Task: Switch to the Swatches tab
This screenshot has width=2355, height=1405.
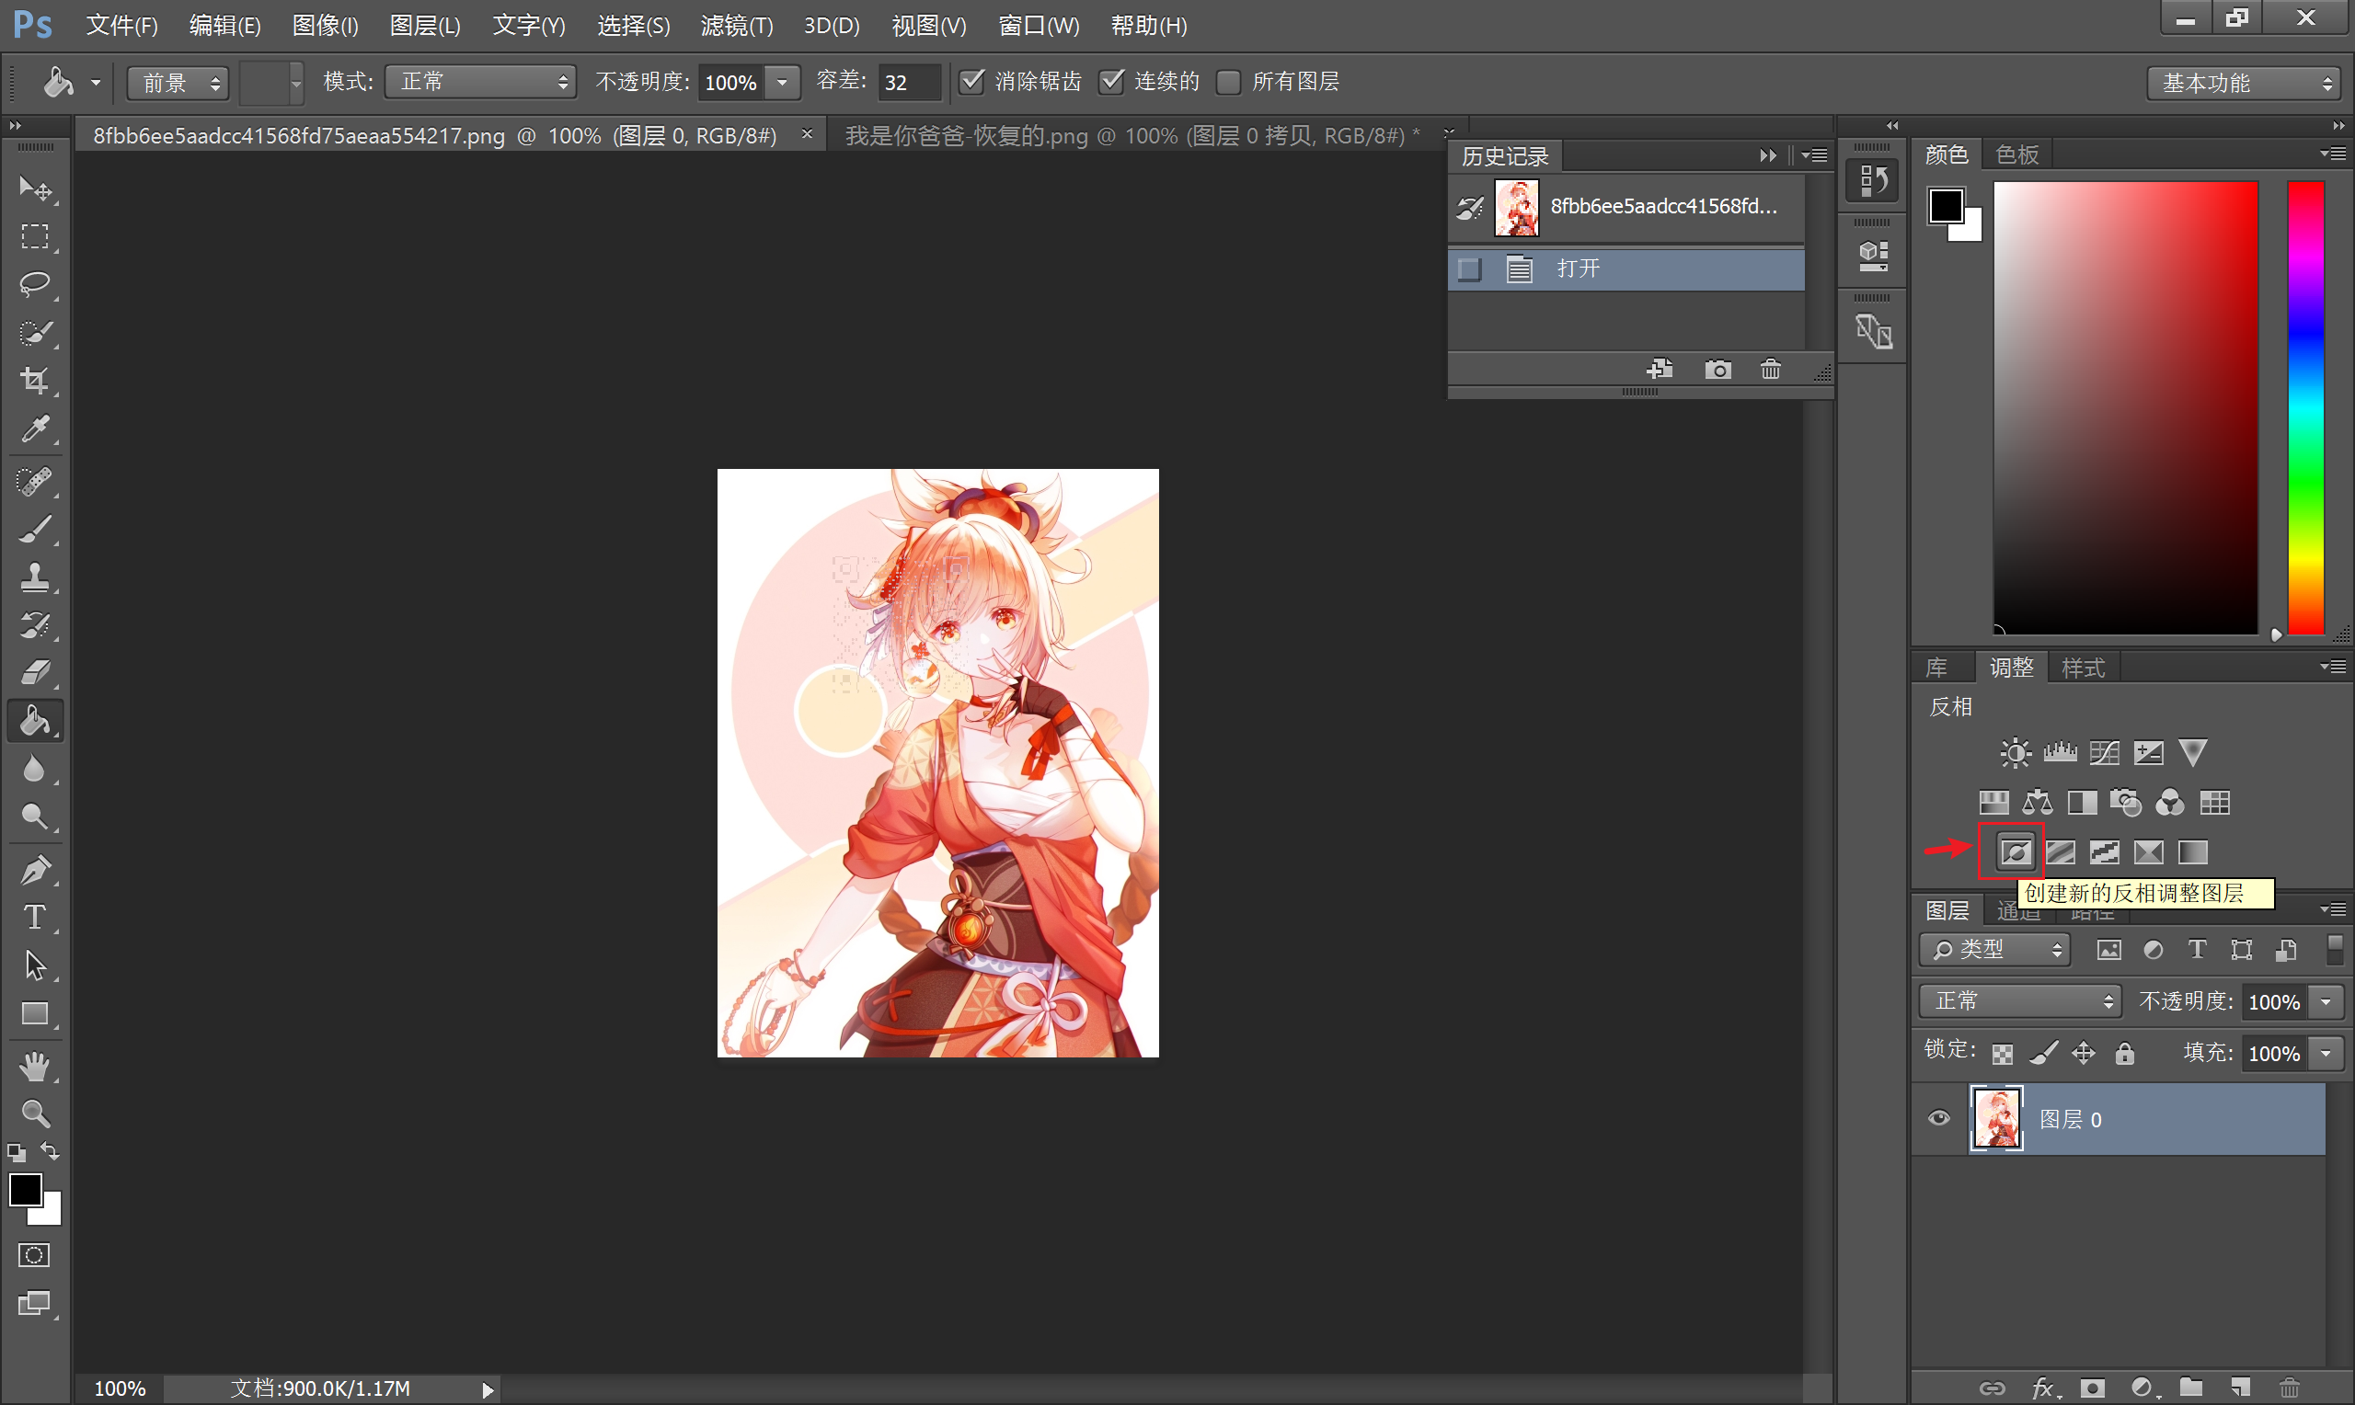Action: (2017, 154)
